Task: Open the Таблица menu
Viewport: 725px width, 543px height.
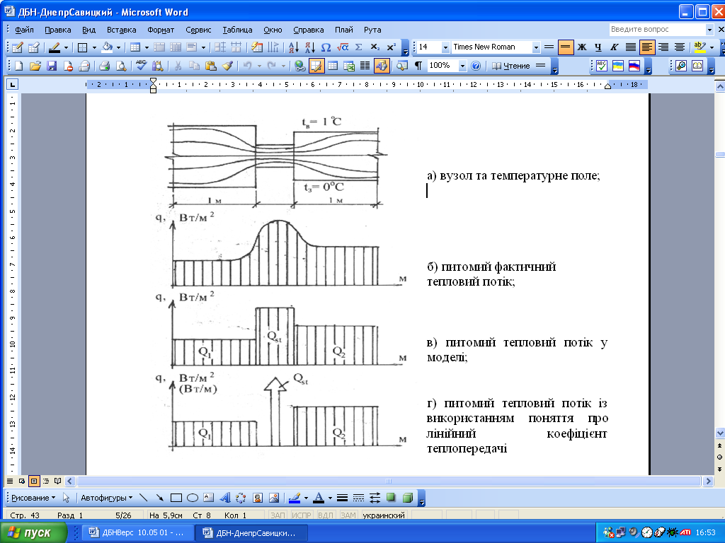Action: (237, 30)
